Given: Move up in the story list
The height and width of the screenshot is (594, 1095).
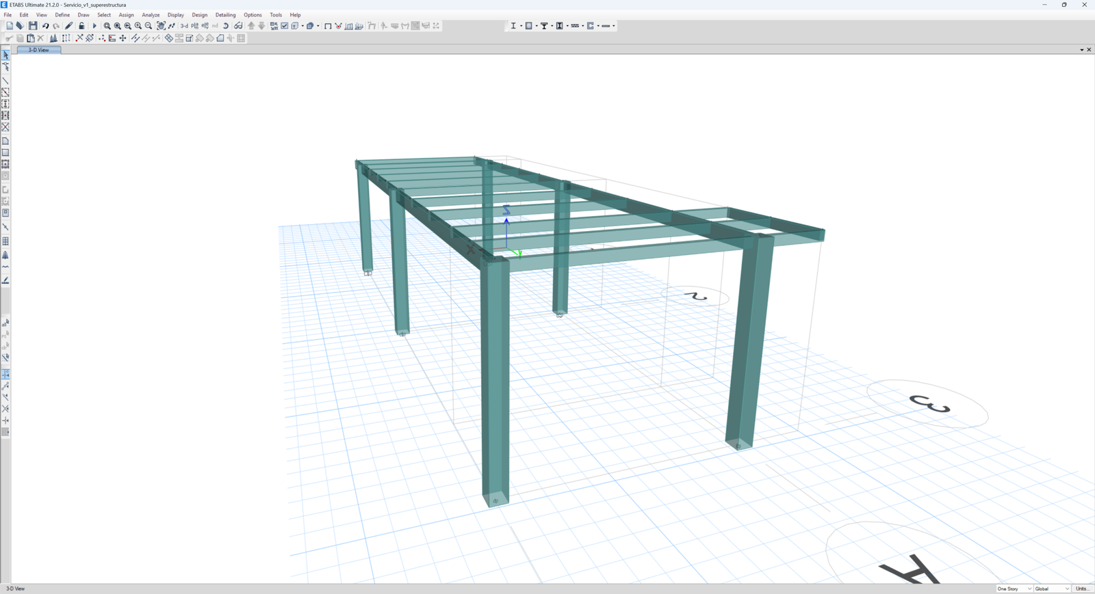Looking at the screenshot, I should [251, 26].
